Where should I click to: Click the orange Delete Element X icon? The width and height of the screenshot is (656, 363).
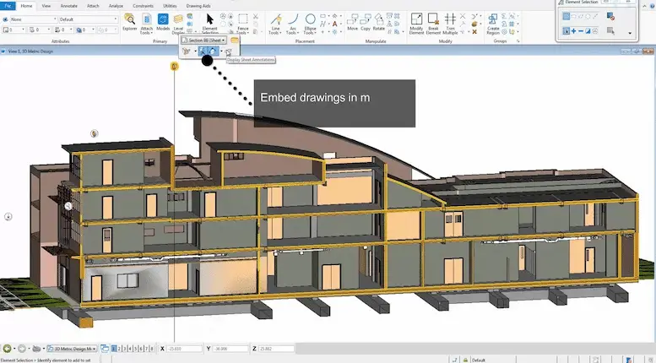474,32
